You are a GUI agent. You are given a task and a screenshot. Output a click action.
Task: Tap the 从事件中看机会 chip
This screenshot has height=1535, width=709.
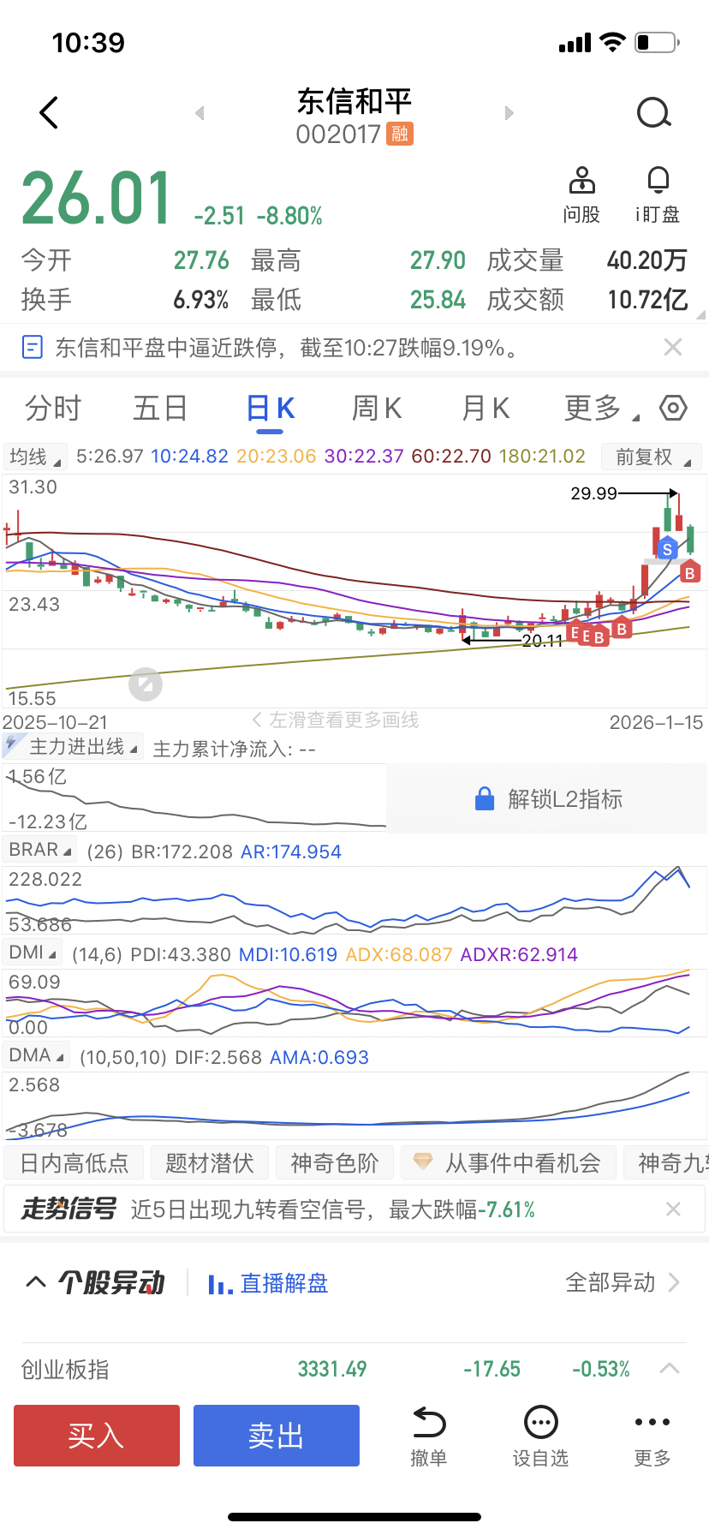click(509, 1162)
